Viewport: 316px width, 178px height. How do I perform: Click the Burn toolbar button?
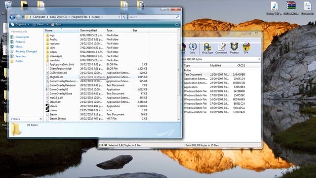[56, 24]
